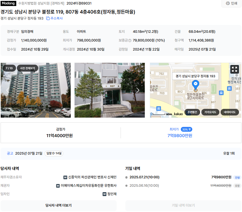Click map address label 경기 성남시 분당구 정자동 193

click(x=195, y=76)
